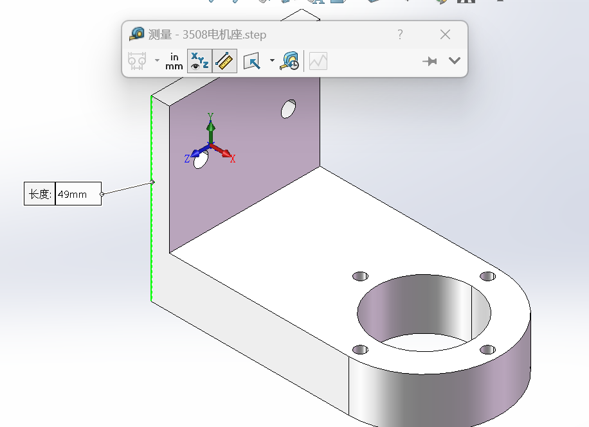The width and height of the screenshot is (589, 427).
Task: Open the in/mm Units/Precision settings
Action: [174, 61]
